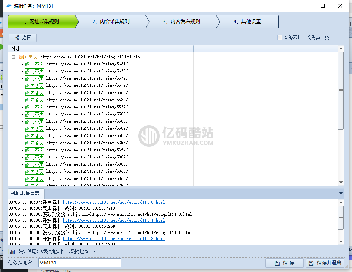
Task: Click 内容页 icon for meinv/5366/
Action: point(34,164)
